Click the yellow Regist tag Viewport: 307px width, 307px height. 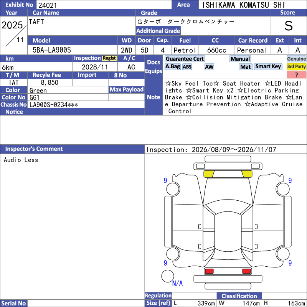(x=109, y=58)
